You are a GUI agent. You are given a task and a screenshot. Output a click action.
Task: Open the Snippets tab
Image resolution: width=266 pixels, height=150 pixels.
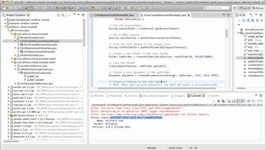[x=178, y=96]
